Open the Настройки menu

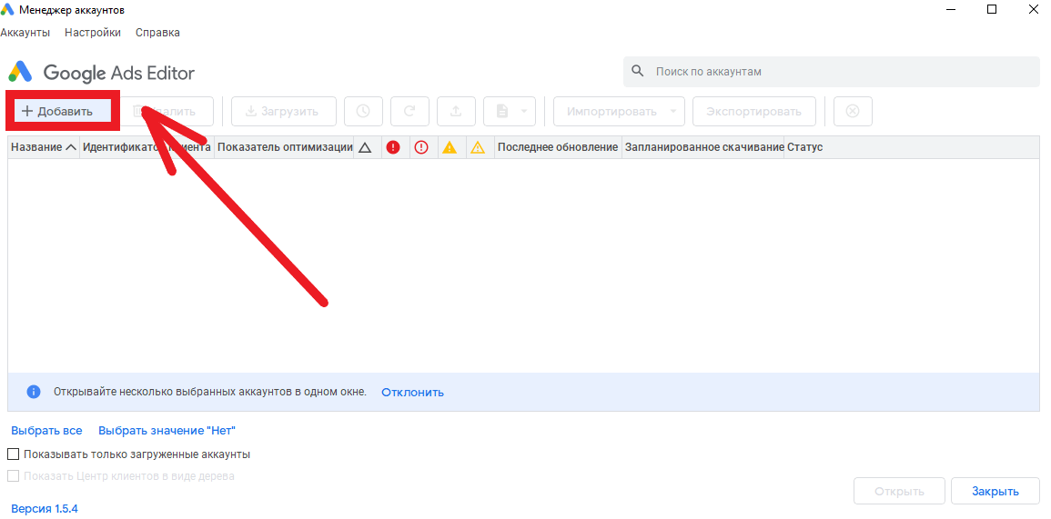93,32
